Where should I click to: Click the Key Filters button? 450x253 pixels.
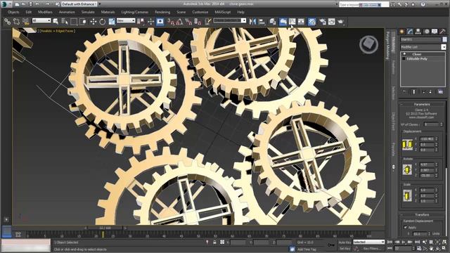click(372, 248)
